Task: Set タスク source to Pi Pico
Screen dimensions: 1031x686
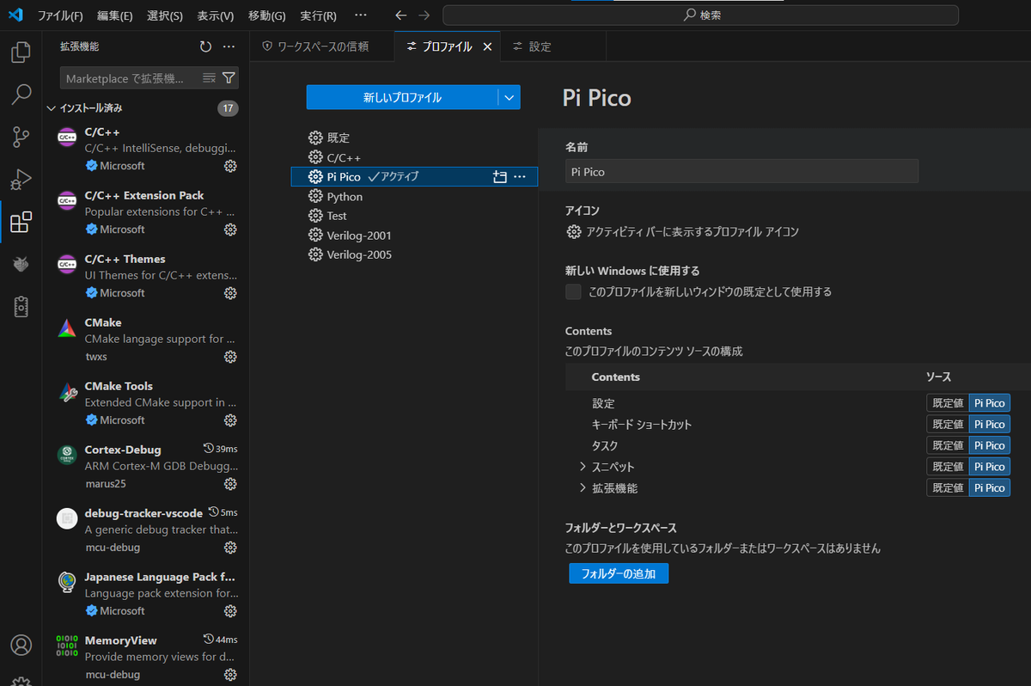Action: (x=989, y=445)
